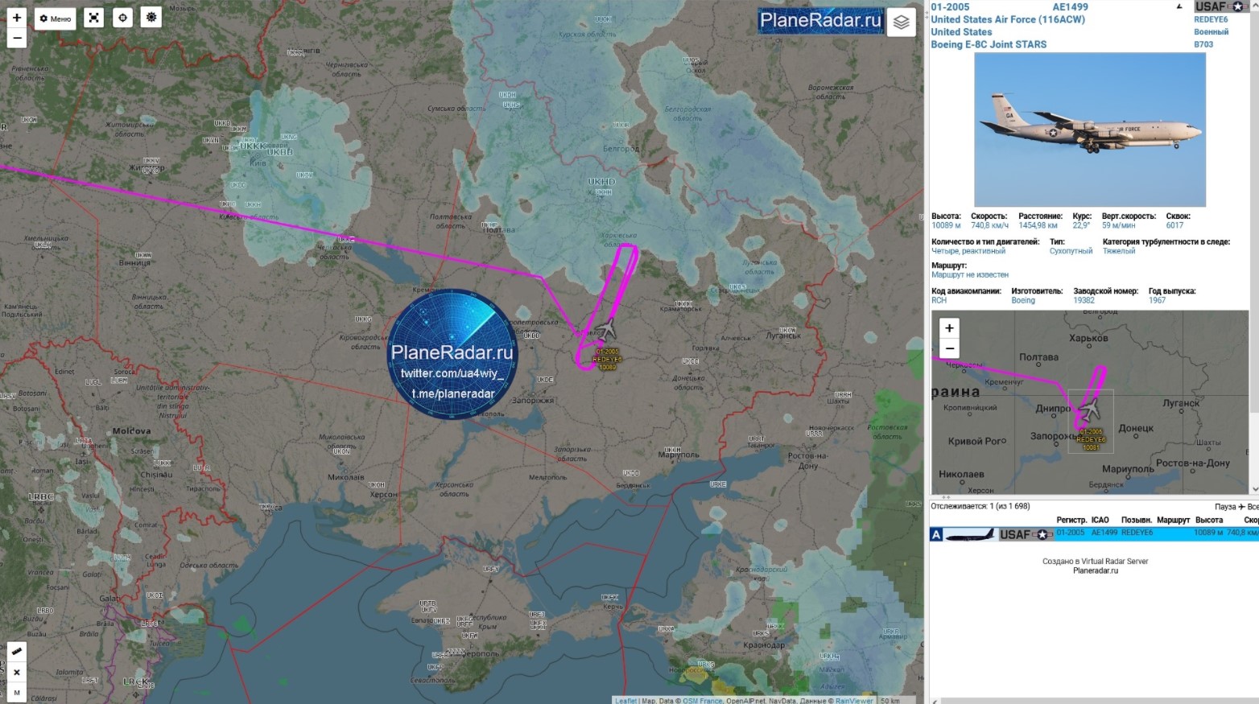
Task: Click the USAF flag in the list row
Action: pos(1026,535)
